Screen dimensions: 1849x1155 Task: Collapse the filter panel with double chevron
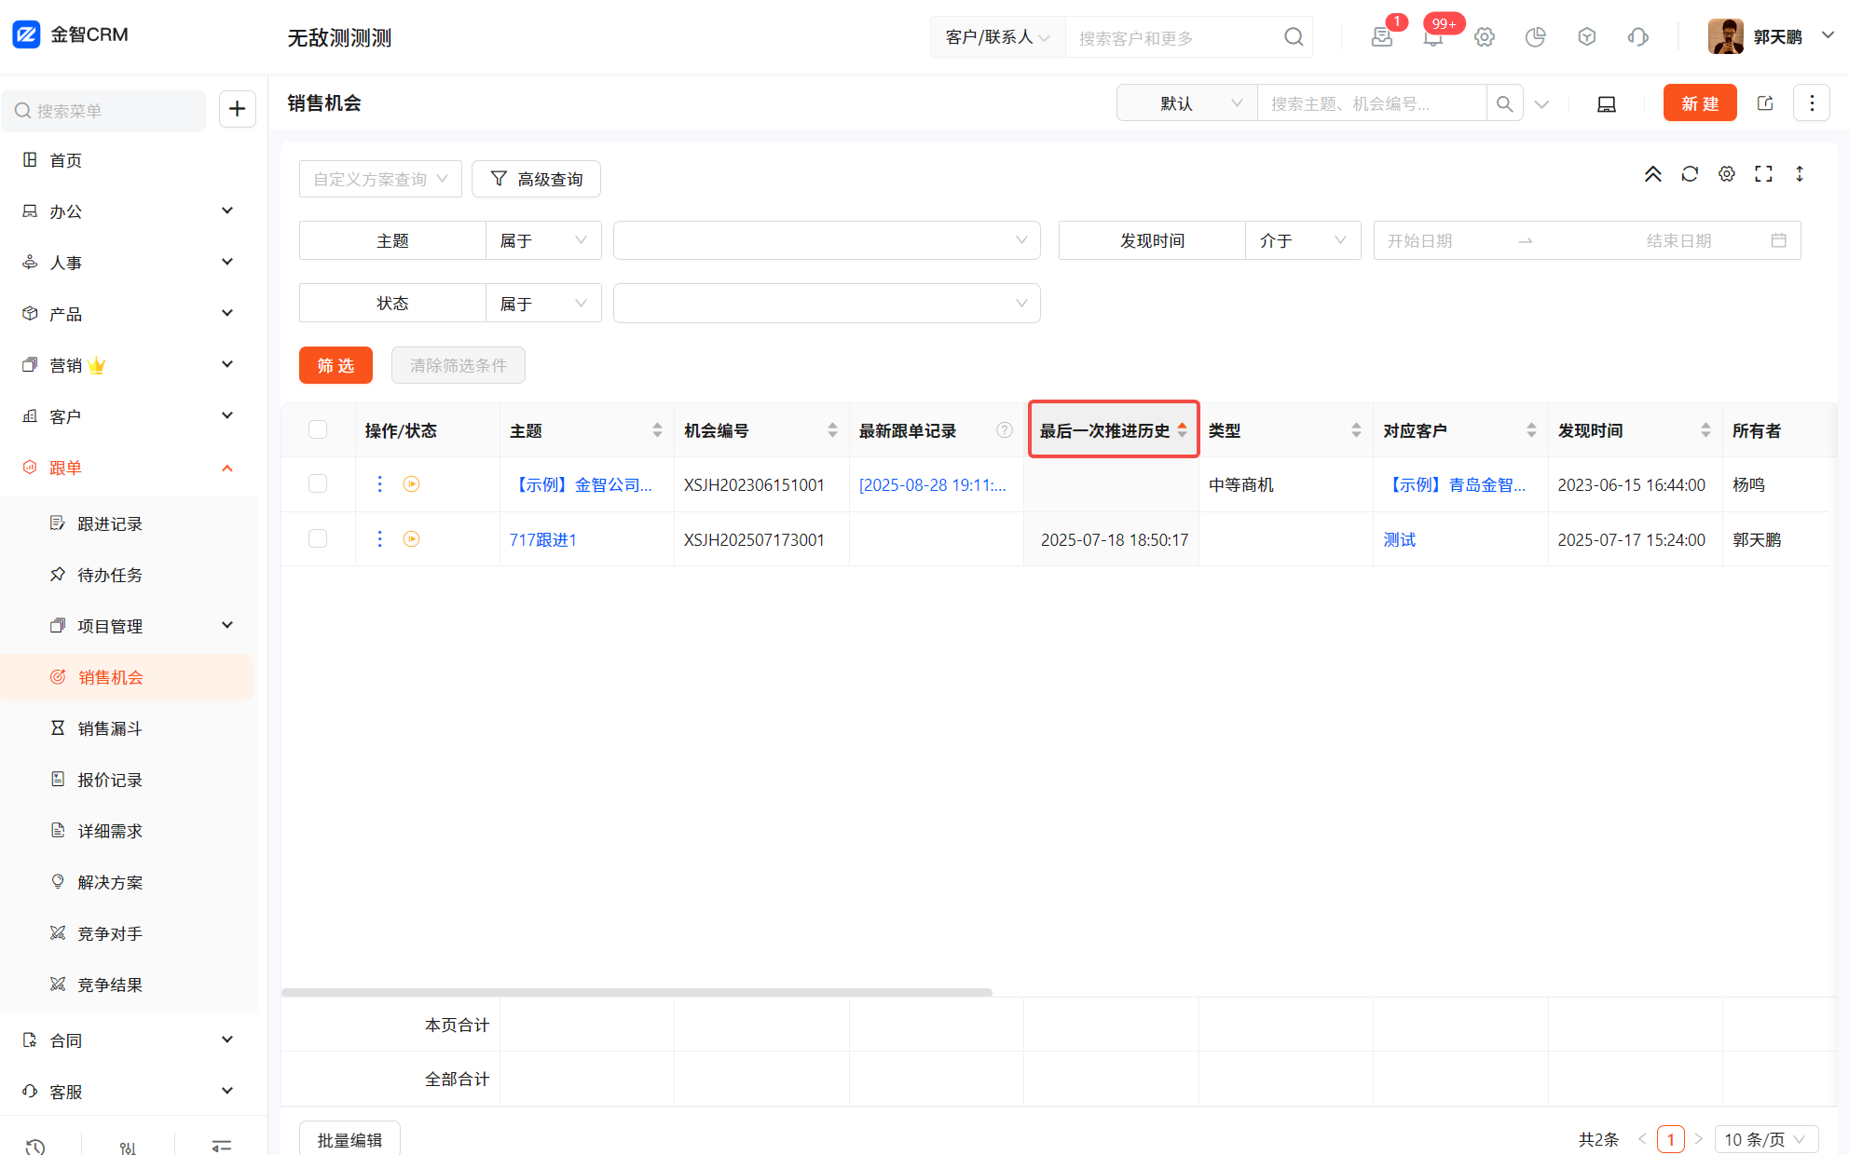1652,174
